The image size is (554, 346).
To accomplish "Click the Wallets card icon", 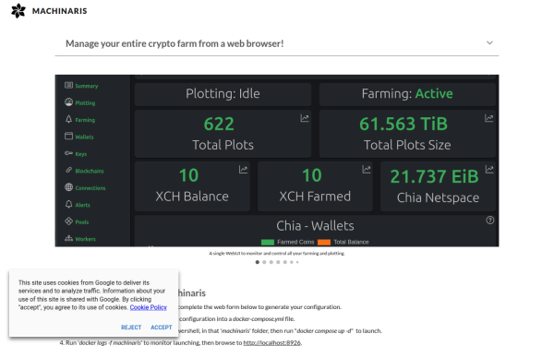I will (x=68, y=136).
